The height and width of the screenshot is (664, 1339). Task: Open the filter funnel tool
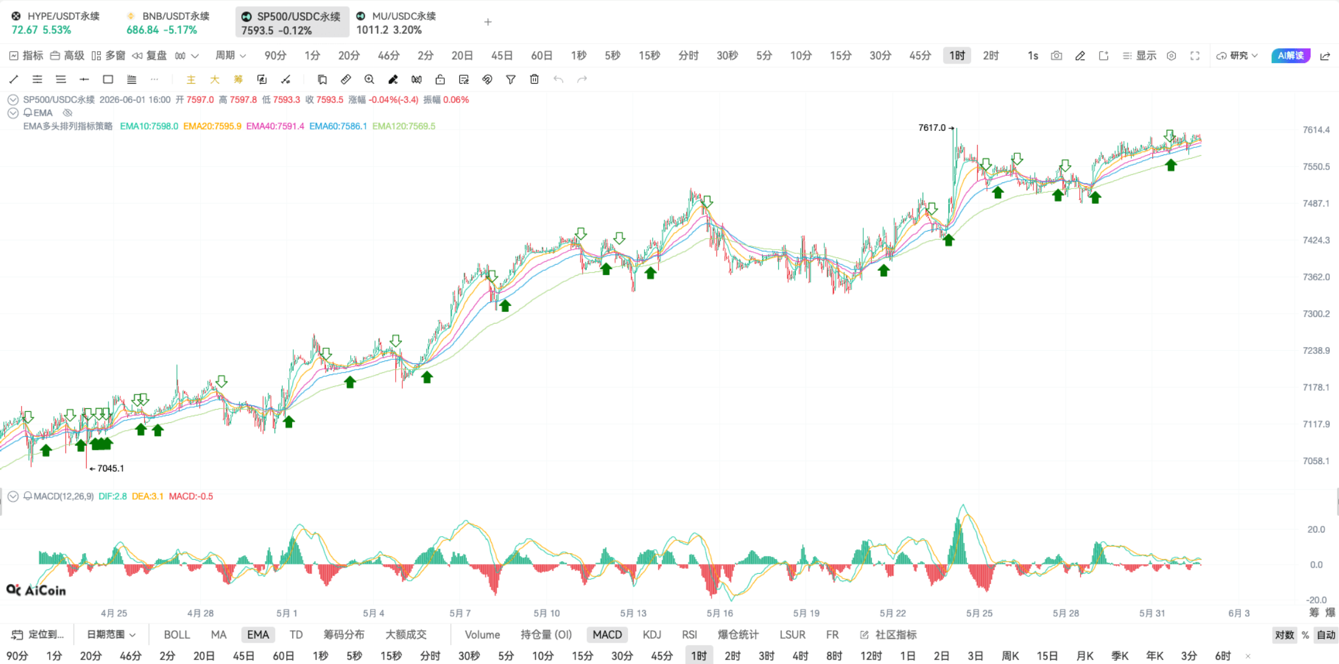click(510, 79)
